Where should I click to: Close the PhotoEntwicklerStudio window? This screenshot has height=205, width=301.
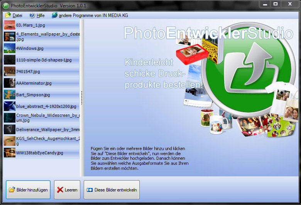point(290,4)
